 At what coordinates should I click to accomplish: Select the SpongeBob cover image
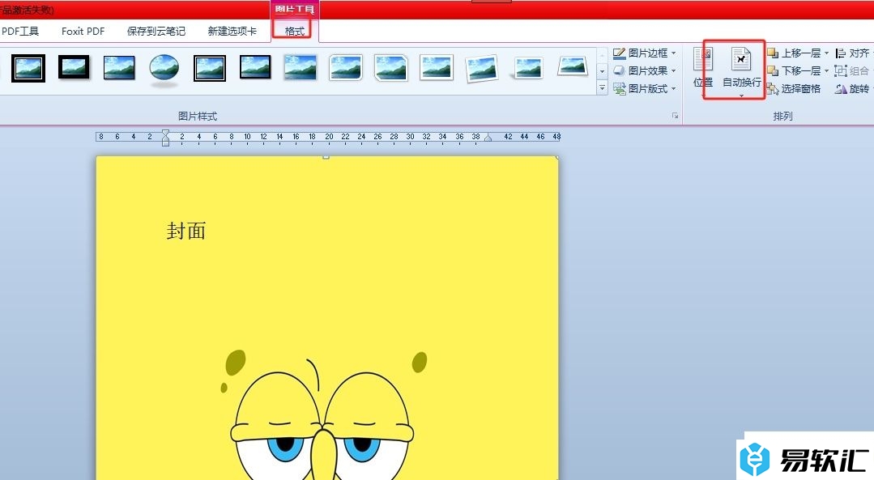pyautogui.click(x=326, y=318)
